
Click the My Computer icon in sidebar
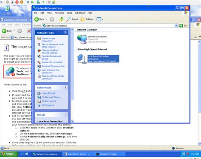pos(39,105)
